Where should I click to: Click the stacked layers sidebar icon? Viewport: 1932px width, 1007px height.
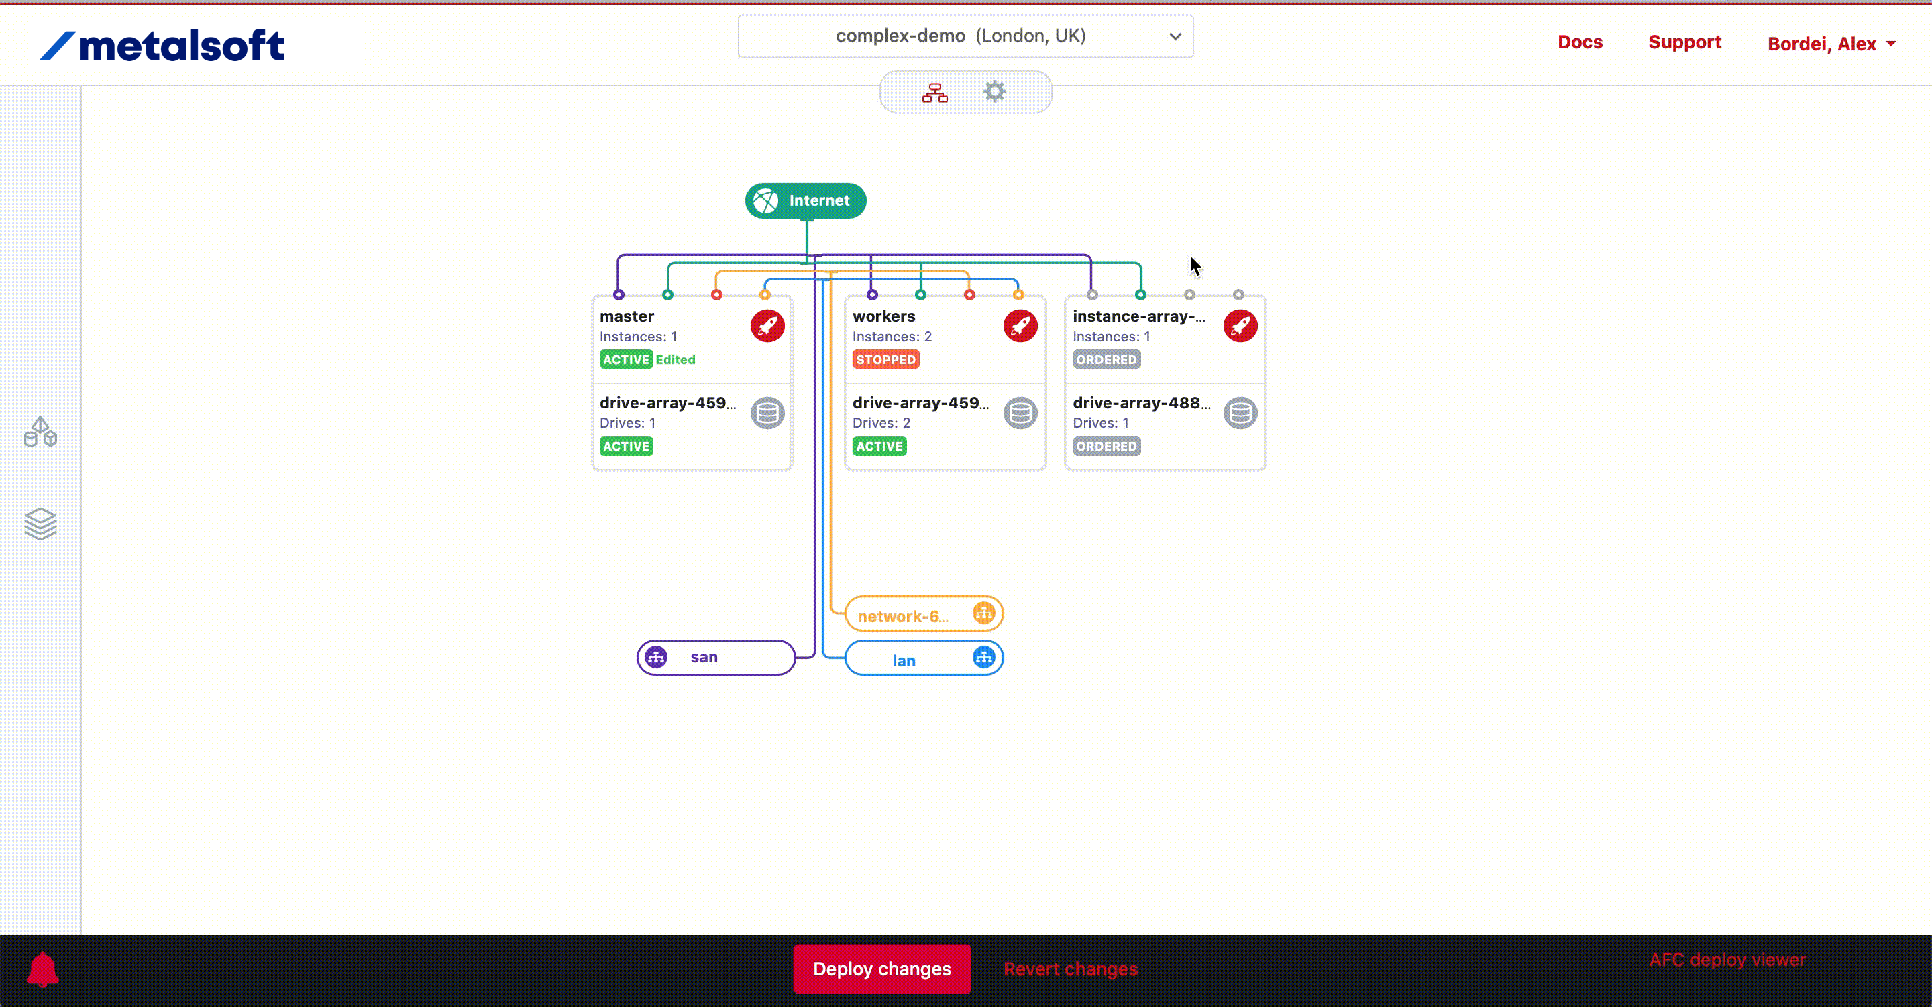click(40, 524)
